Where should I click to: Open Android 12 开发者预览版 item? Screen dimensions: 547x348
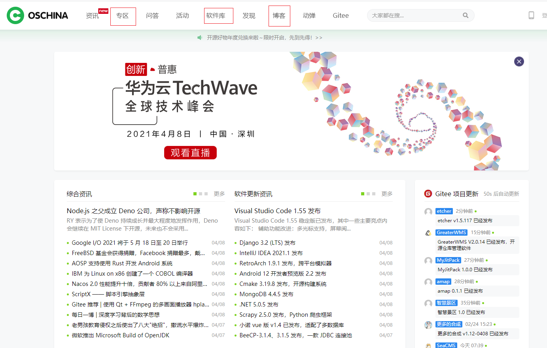283,274
